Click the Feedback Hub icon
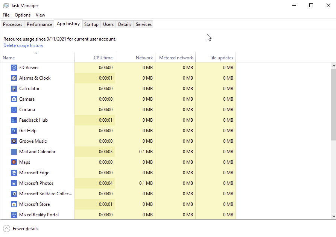This screenshot has height=237, width=336. 14,120
